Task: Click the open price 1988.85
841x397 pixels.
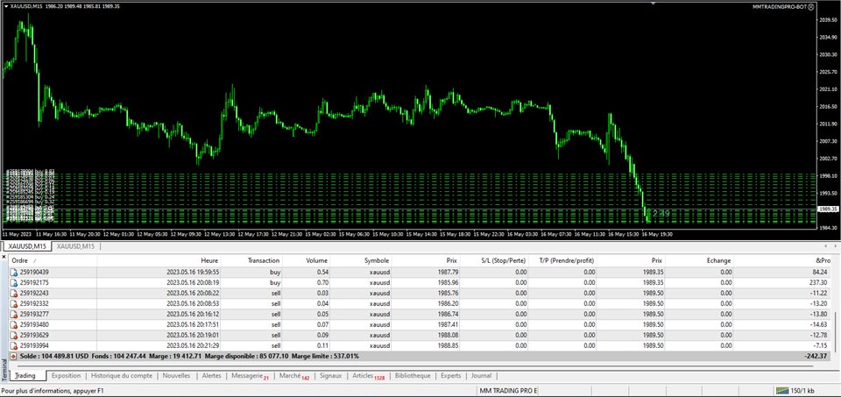Action: [446, 345]
